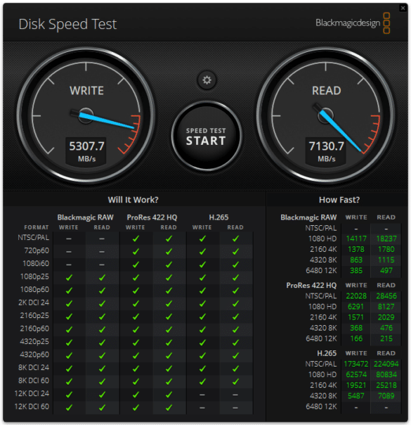Click the 12K DCI 60 row label

32,407
